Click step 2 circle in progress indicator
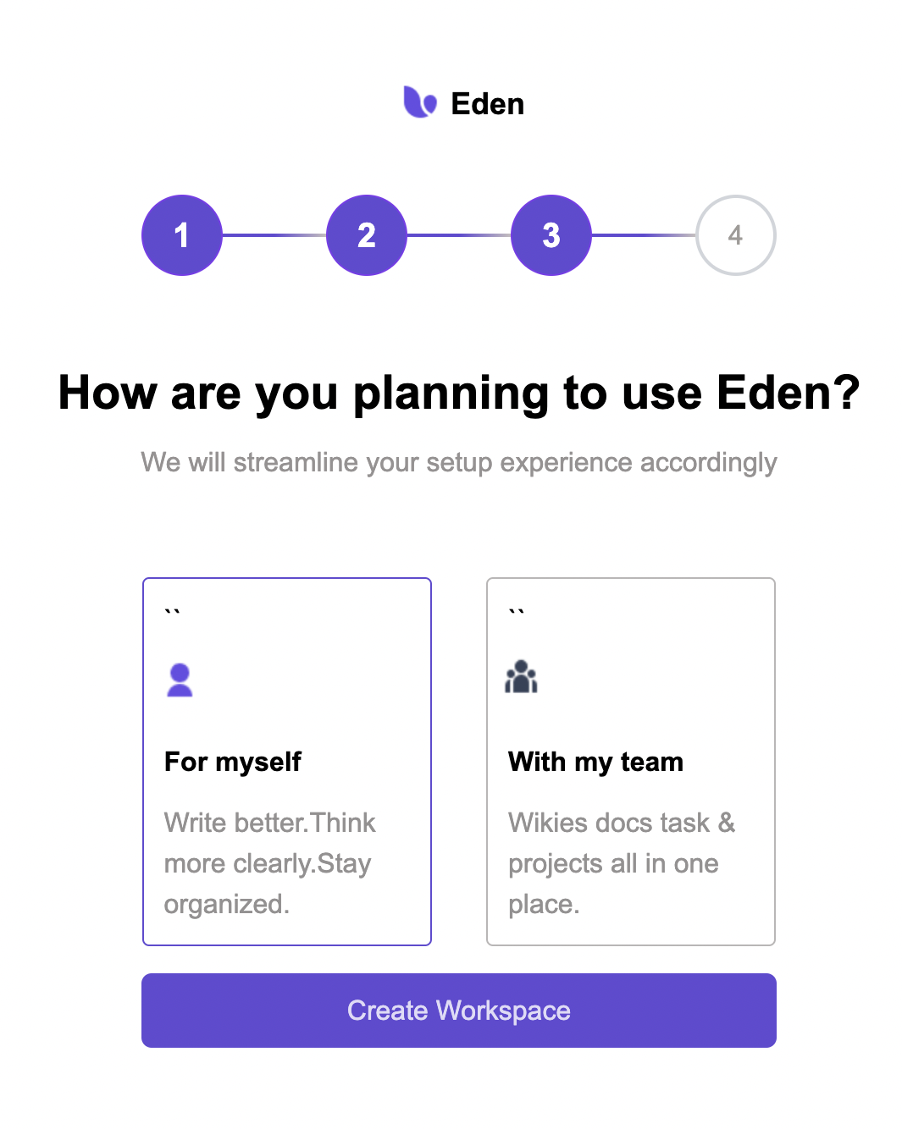The image size is (902, 1129). click(x=366, y=234)
